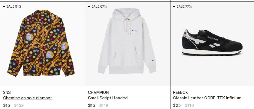Click the $25 Reebok sale price
This screenshot has height=109, width=254.
click(x=177, y=105)
